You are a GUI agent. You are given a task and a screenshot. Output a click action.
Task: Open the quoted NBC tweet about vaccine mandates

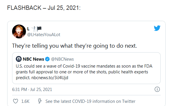86,68
